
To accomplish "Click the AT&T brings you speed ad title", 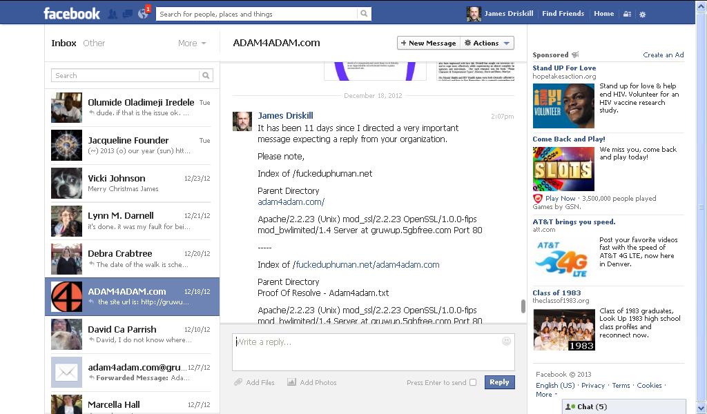I will pyautogui.click(x=574, y=221).
